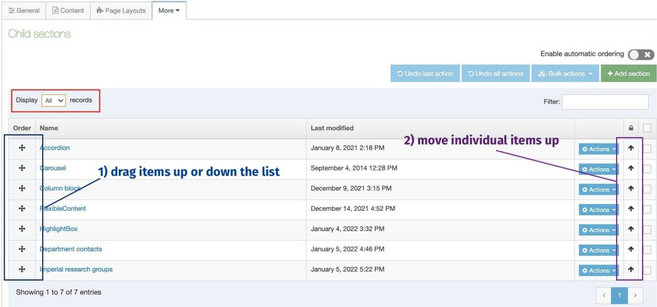The image size is (657, 307).
Task: Click the drag handle for Accordion row
Action: coord(22,148)
